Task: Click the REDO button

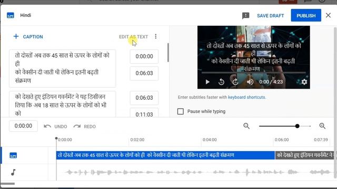Action: click(84, 127)
